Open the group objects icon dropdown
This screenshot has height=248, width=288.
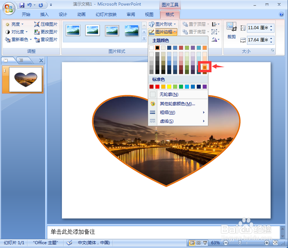[x=215, y=32]
